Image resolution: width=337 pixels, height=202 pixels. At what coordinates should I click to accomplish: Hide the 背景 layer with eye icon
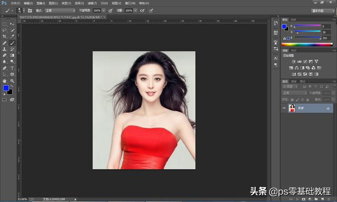[284, 108]
